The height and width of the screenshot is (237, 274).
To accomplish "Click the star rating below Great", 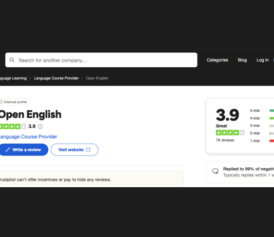I will tap(230, 133).
